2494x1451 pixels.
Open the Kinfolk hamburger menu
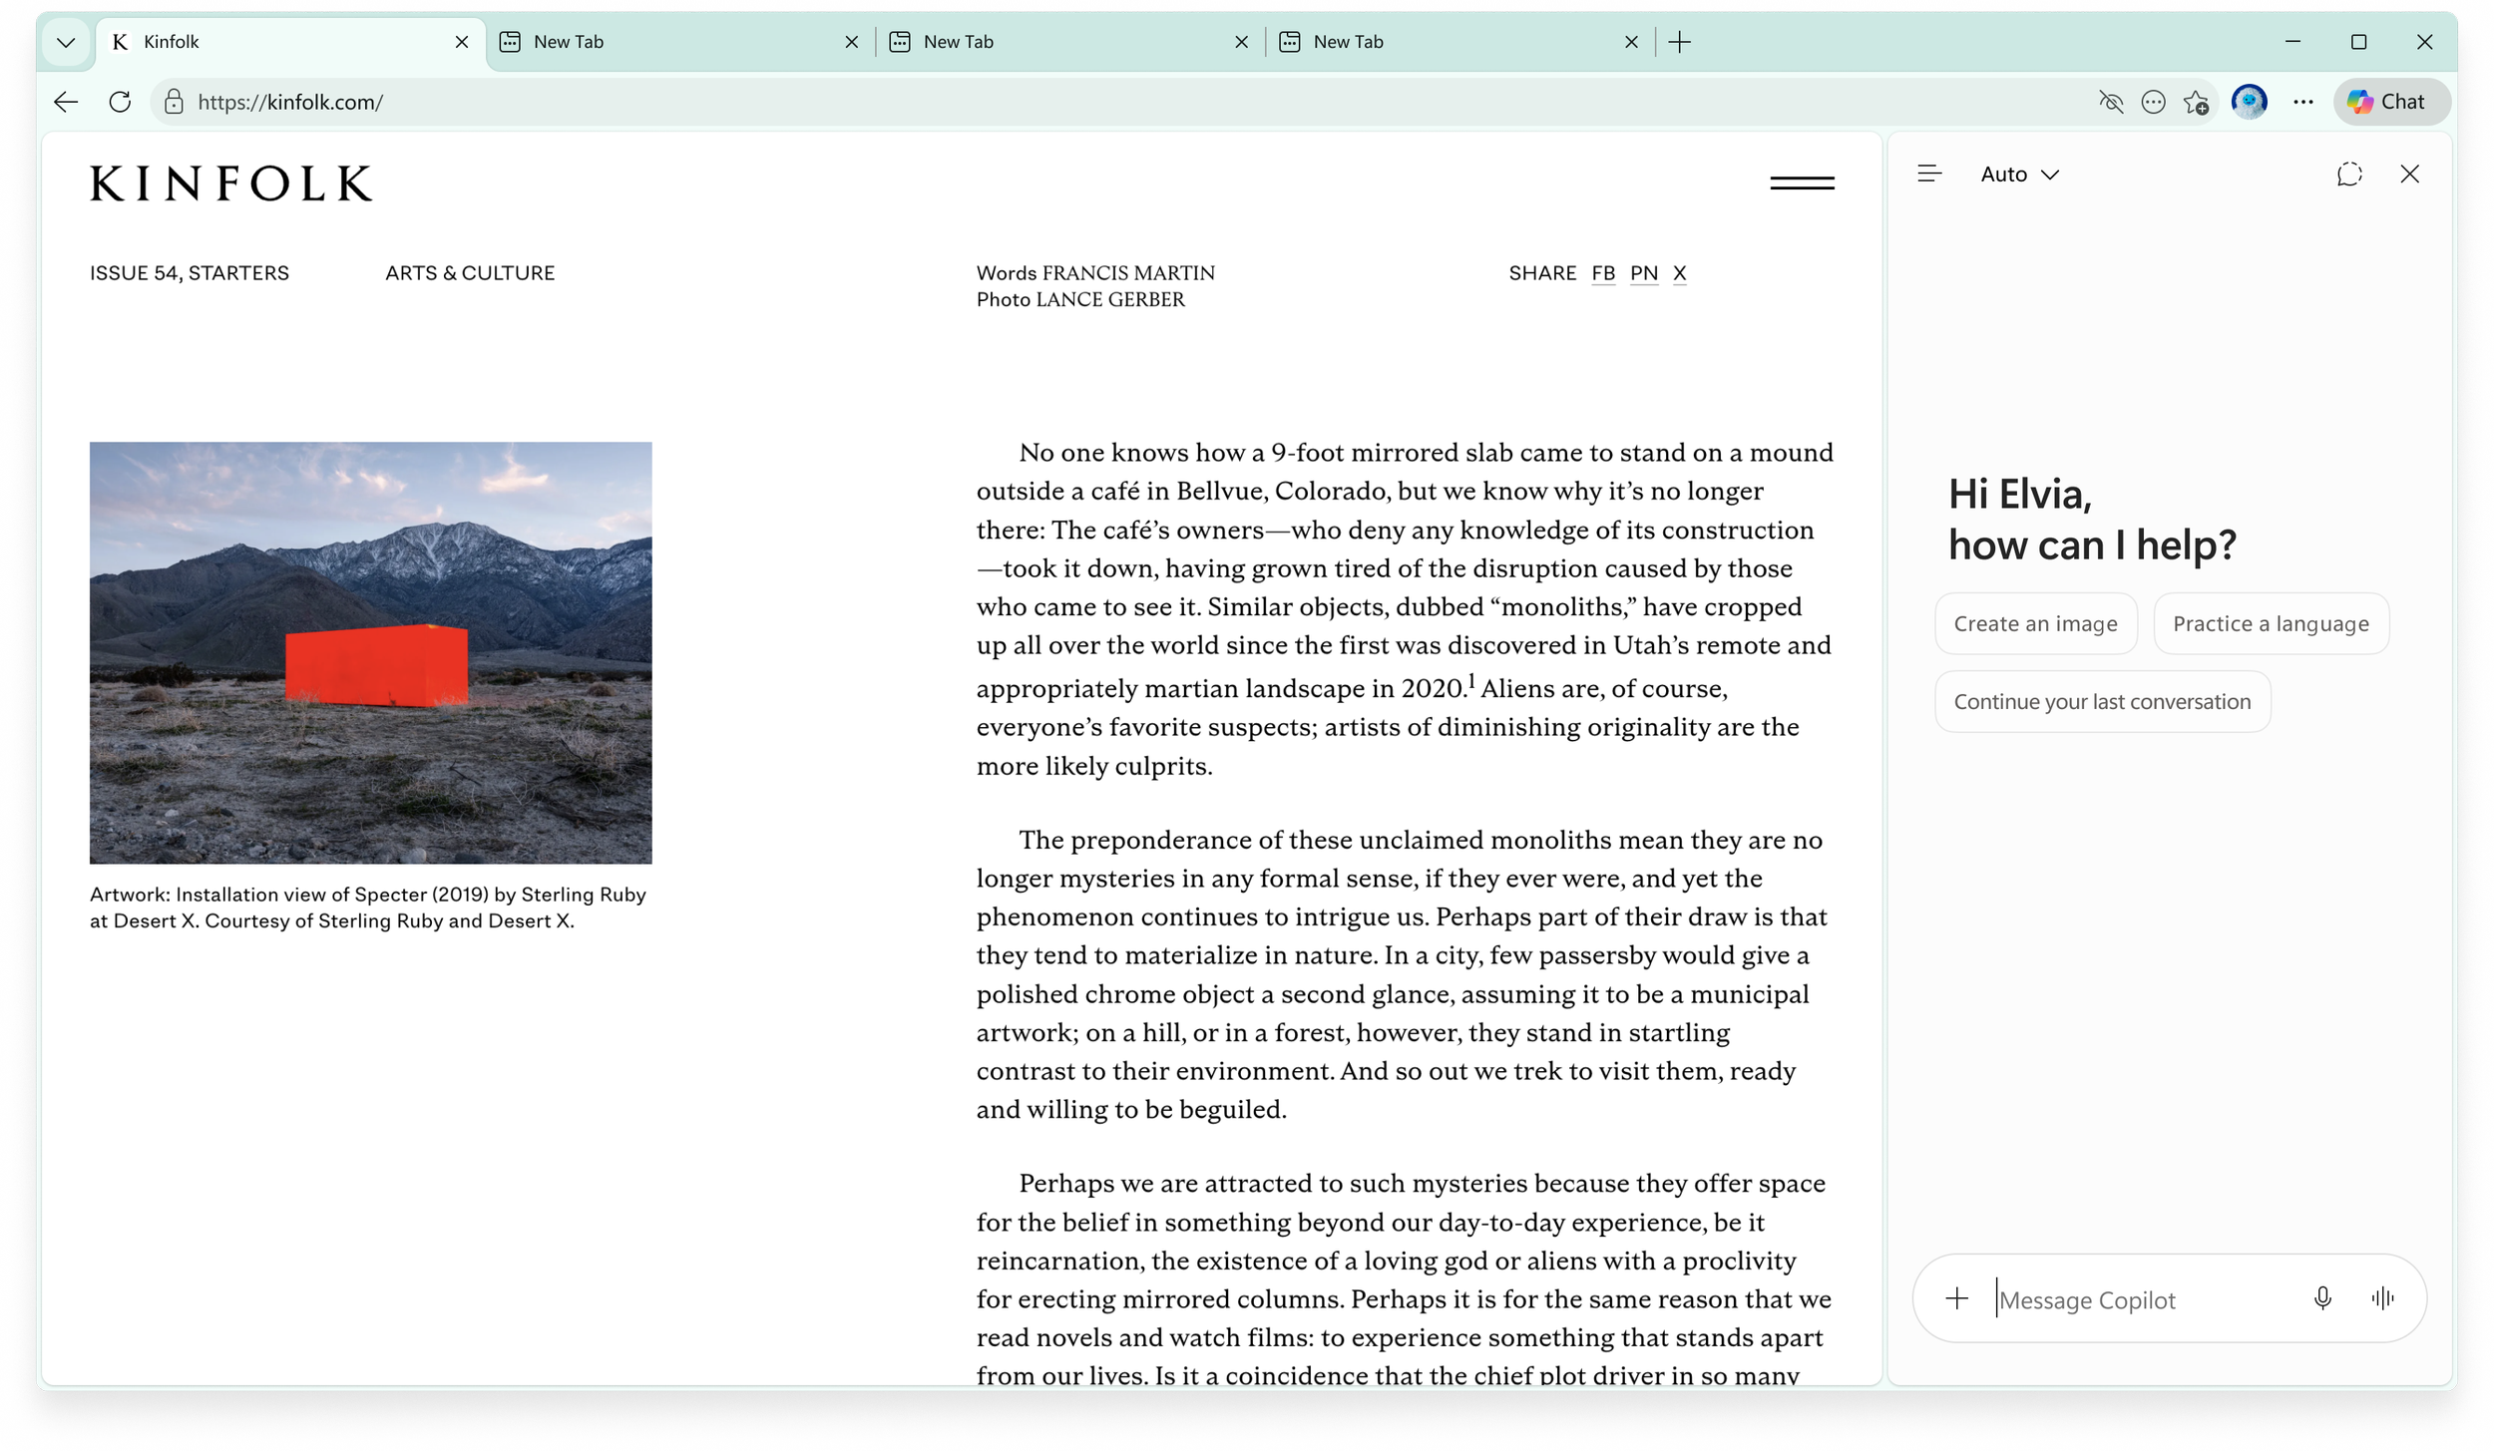coord(1802,182)
